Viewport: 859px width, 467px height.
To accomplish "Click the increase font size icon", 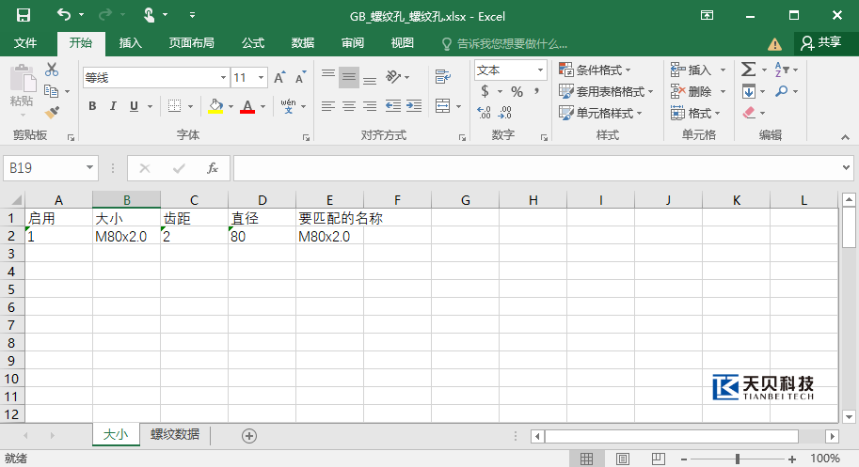I will pyautogui.click(x=279, y=78).
